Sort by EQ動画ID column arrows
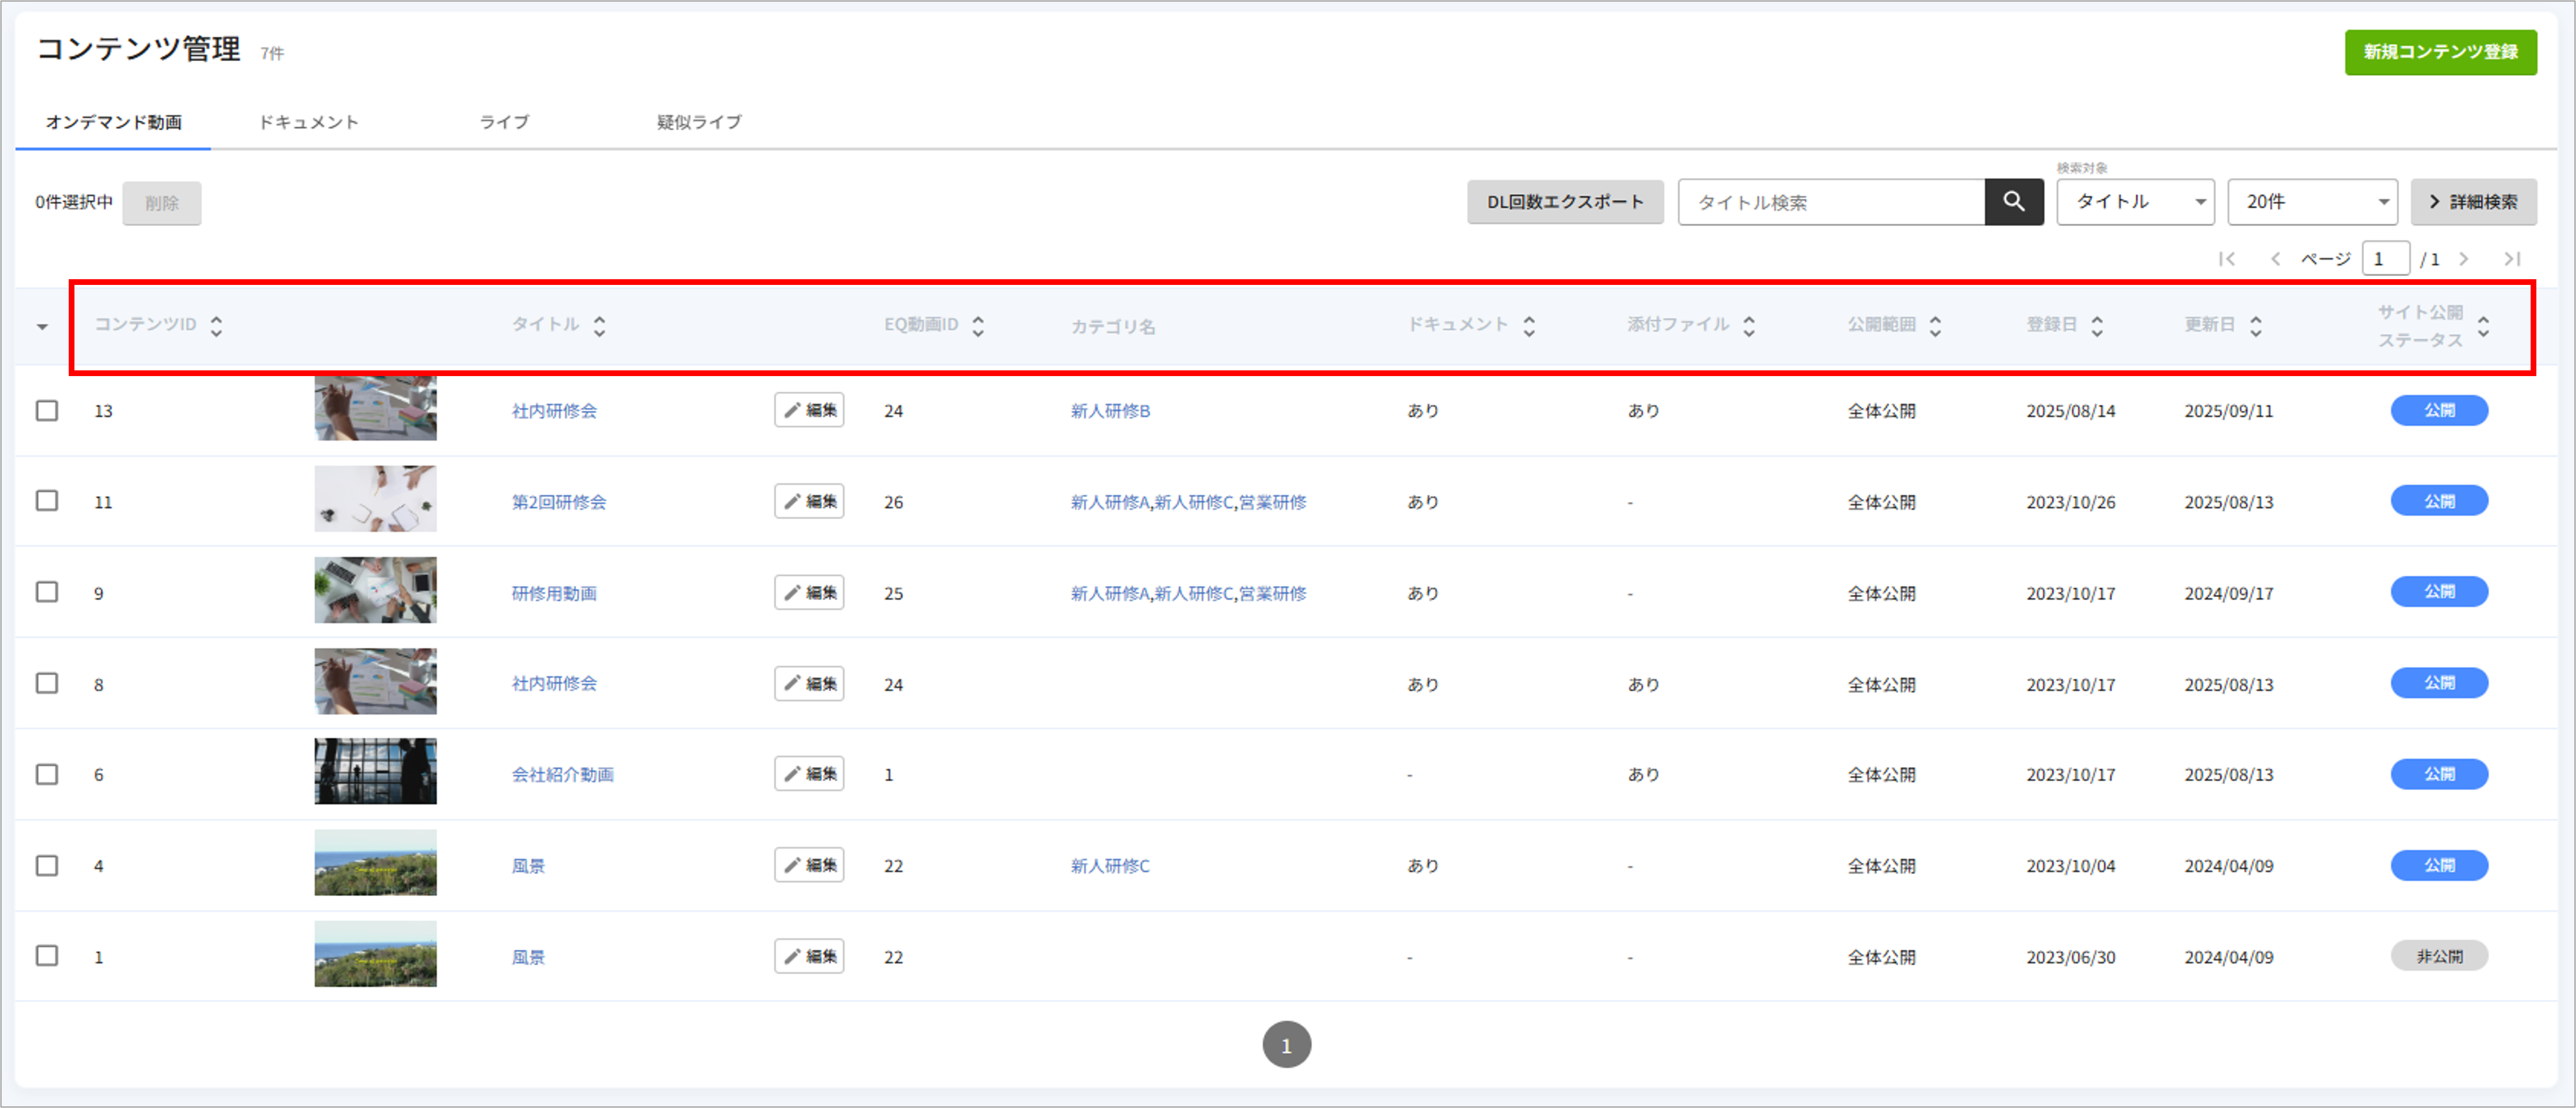 point(978,325)
